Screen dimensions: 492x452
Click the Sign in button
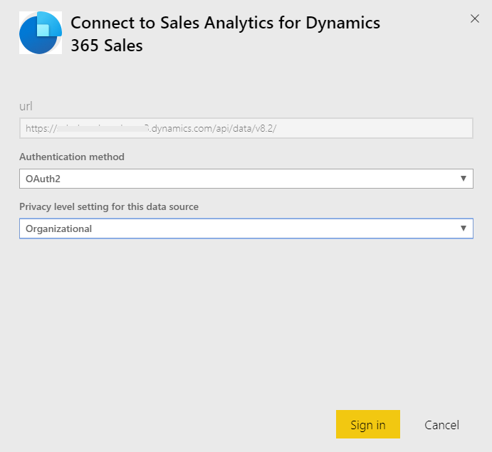[x=367, y=424]
